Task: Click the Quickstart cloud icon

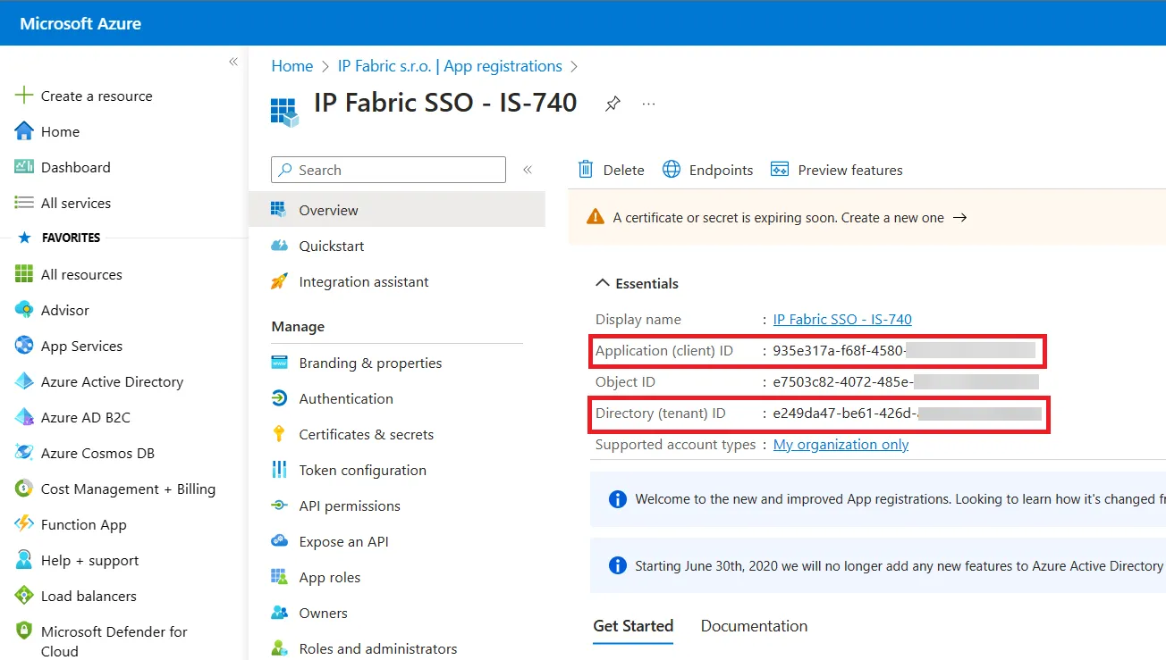Action: pos(280,246)
